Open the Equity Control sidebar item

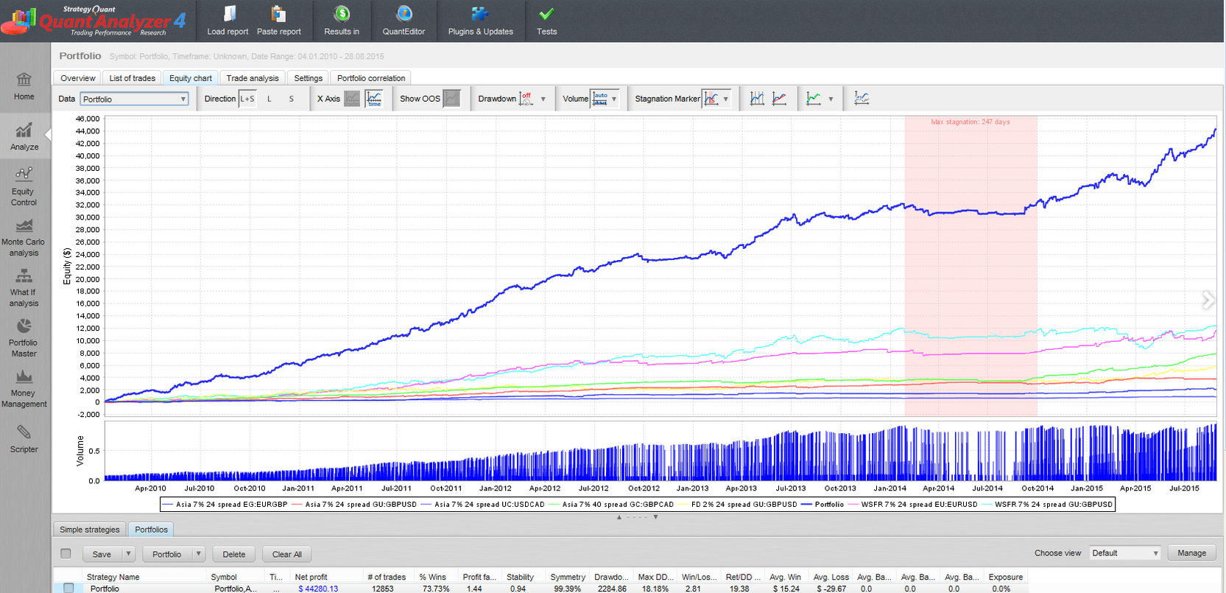[x=24, y=186]
